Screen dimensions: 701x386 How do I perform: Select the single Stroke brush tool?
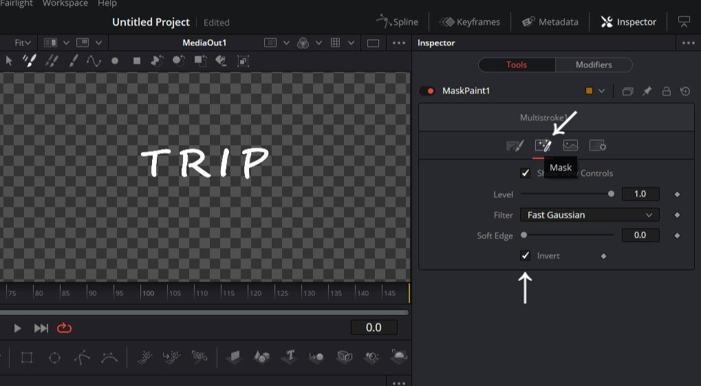(x=74, y=60)
